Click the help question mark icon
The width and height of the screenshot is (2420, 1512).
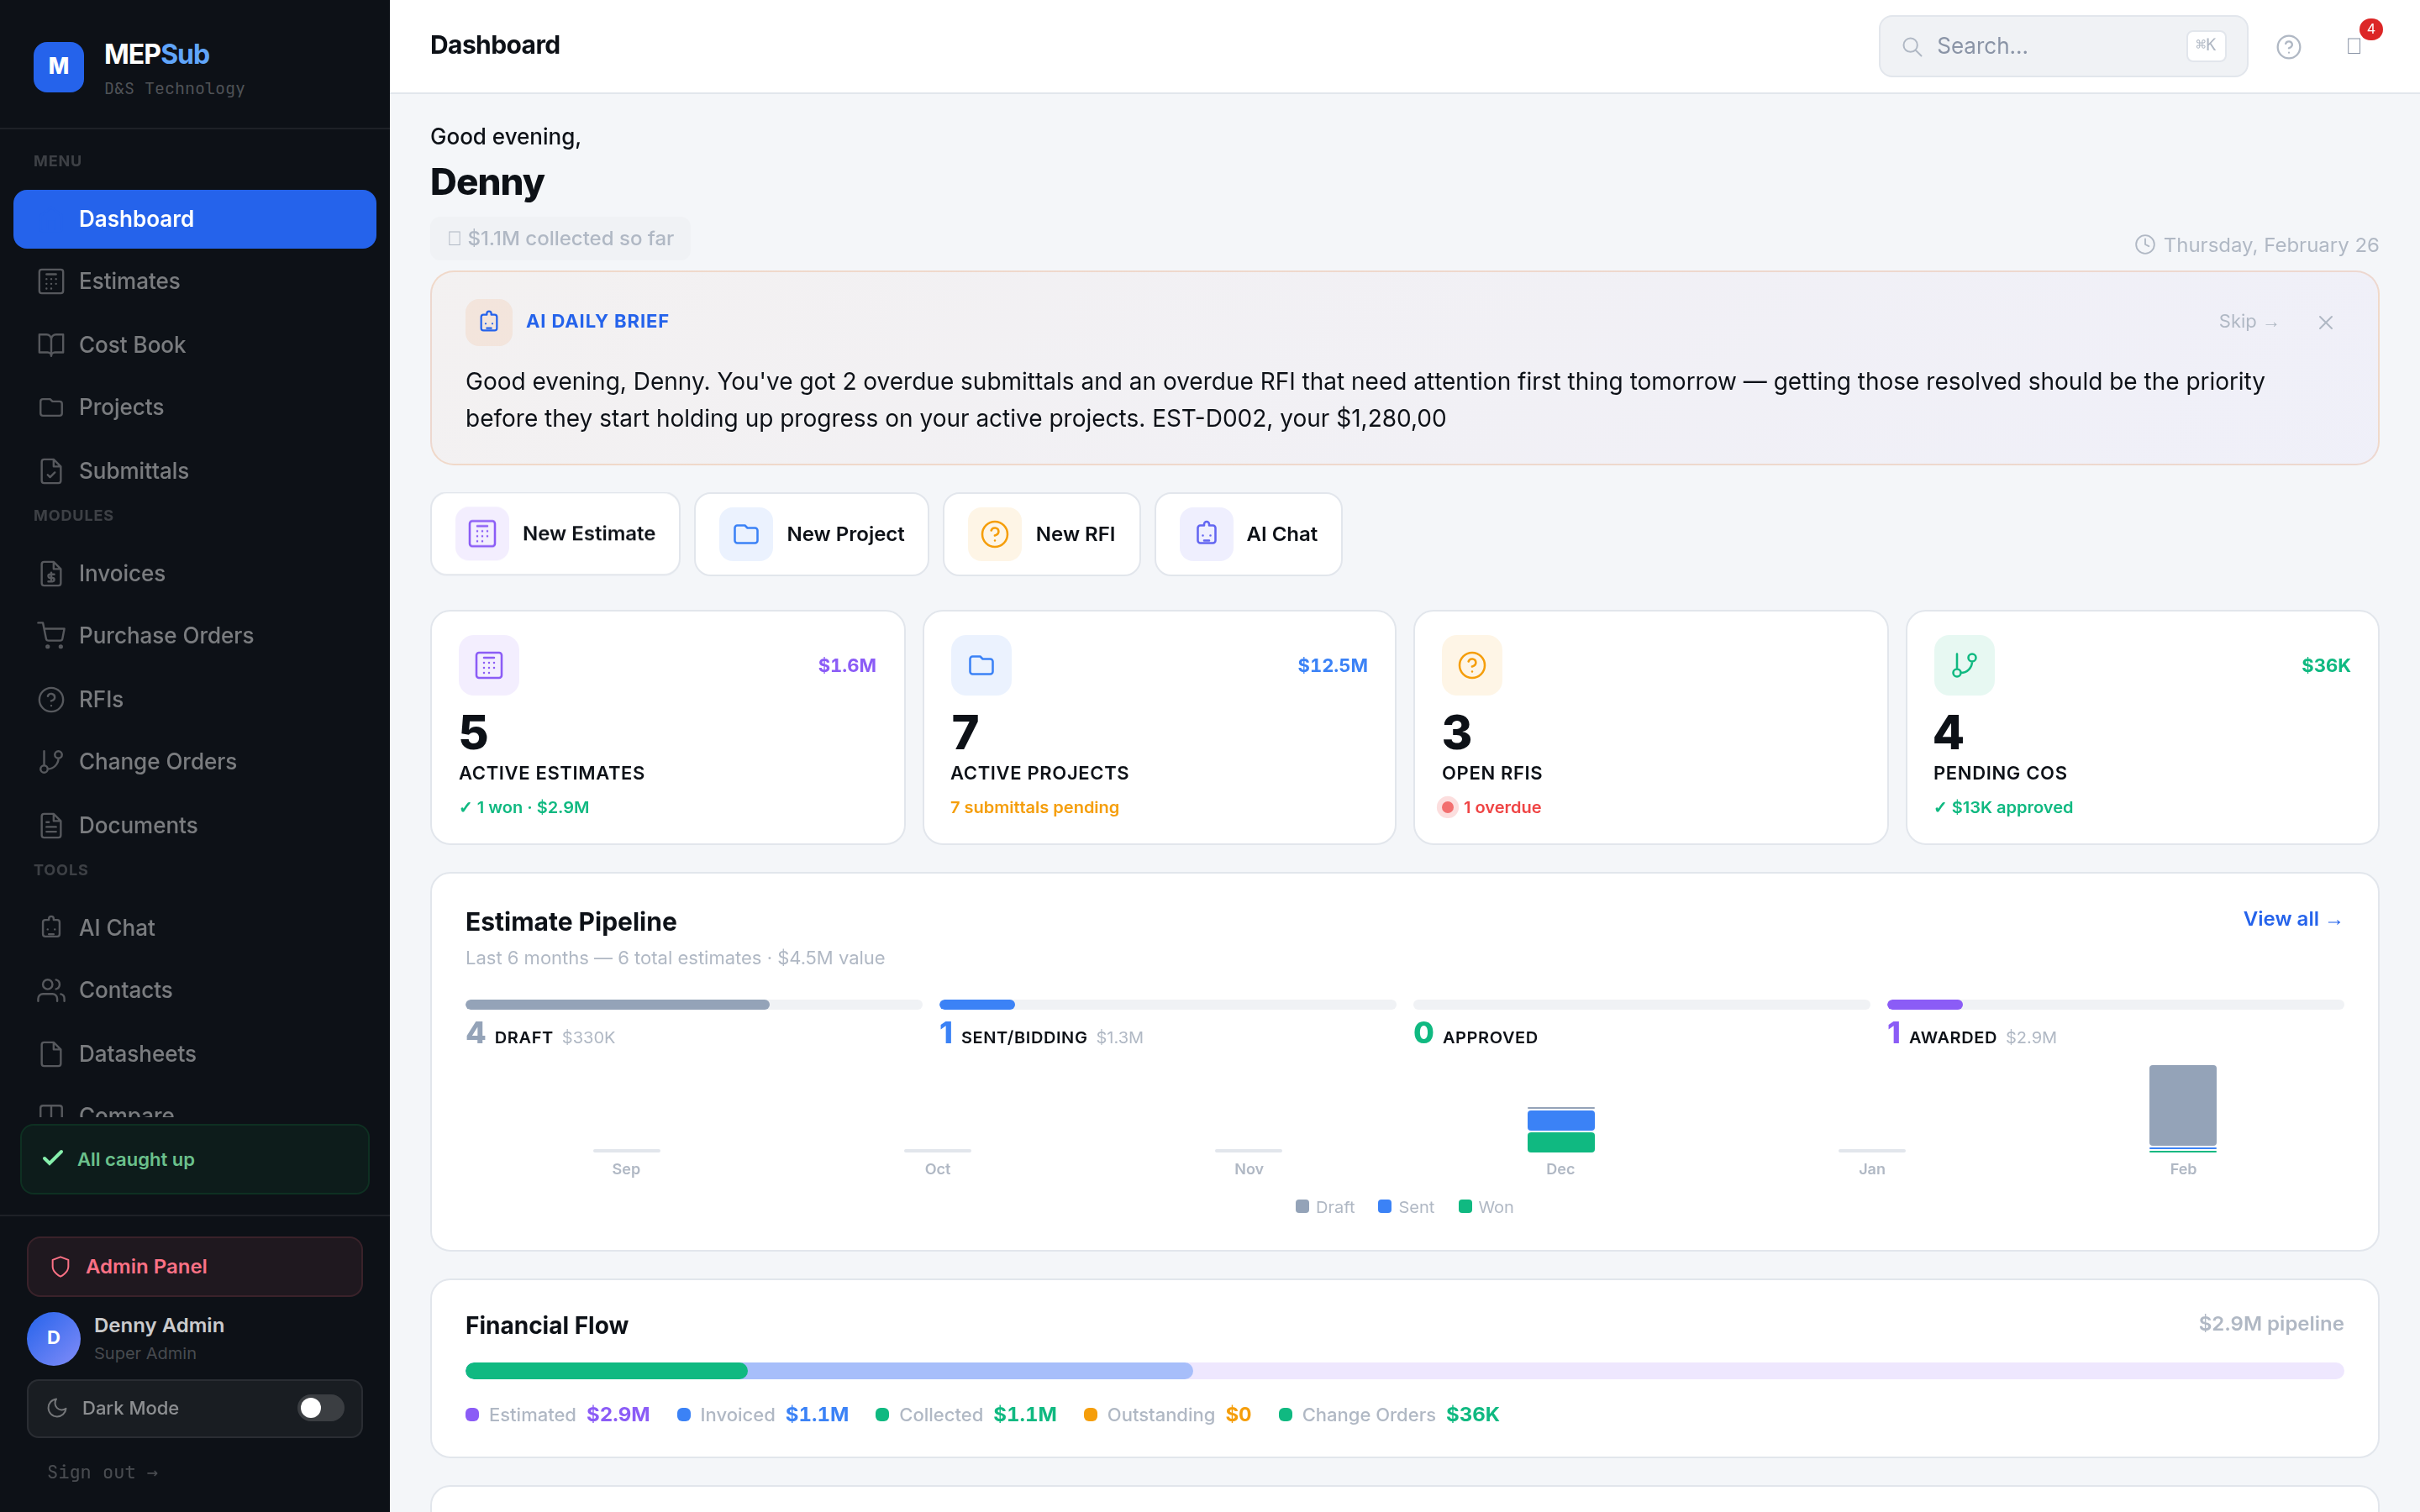(x=2290, y=46)
